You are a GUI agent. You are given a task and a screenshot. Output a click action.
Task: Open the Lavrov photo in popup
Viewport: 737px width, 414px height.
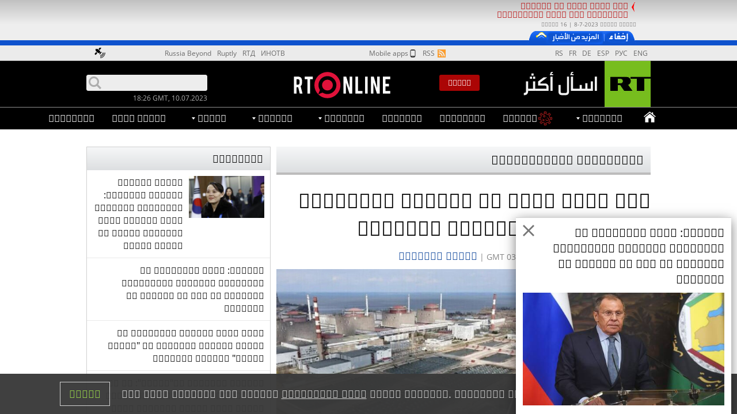pos(624,349)
